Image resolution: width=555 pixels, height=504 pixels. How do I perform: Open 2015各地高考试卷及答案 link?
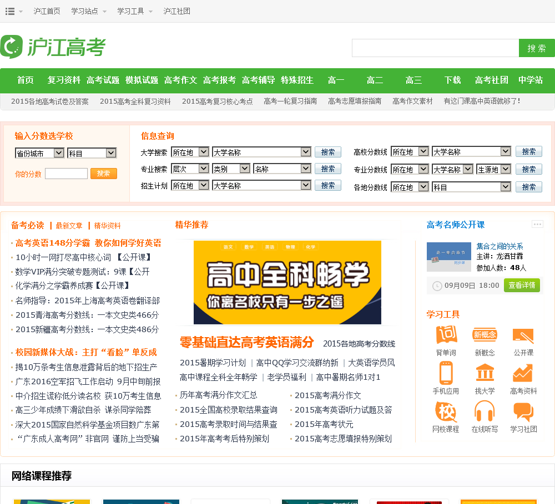point(50,101)
